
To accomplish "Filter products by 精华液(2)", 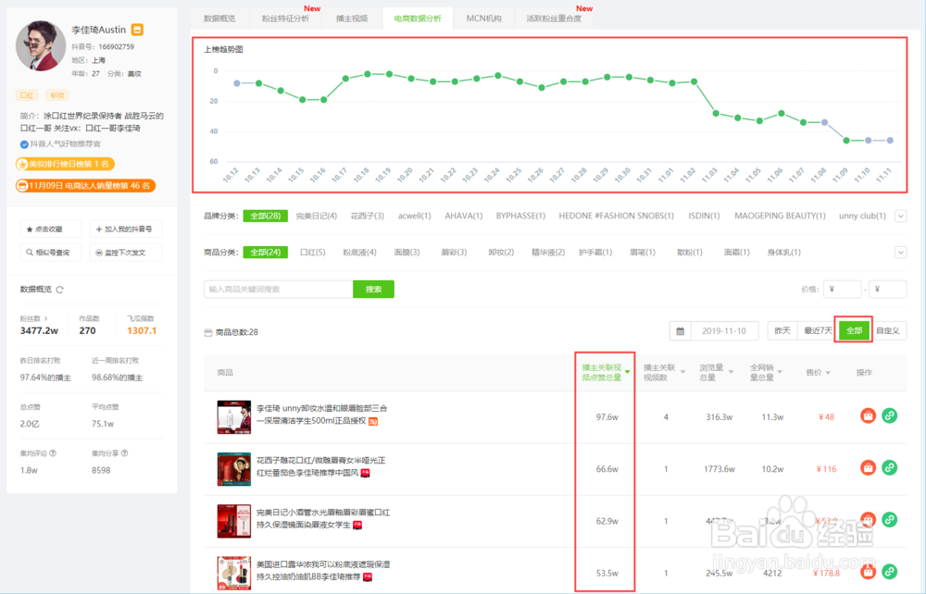I will pyautogui.click(x=548, y=253).
